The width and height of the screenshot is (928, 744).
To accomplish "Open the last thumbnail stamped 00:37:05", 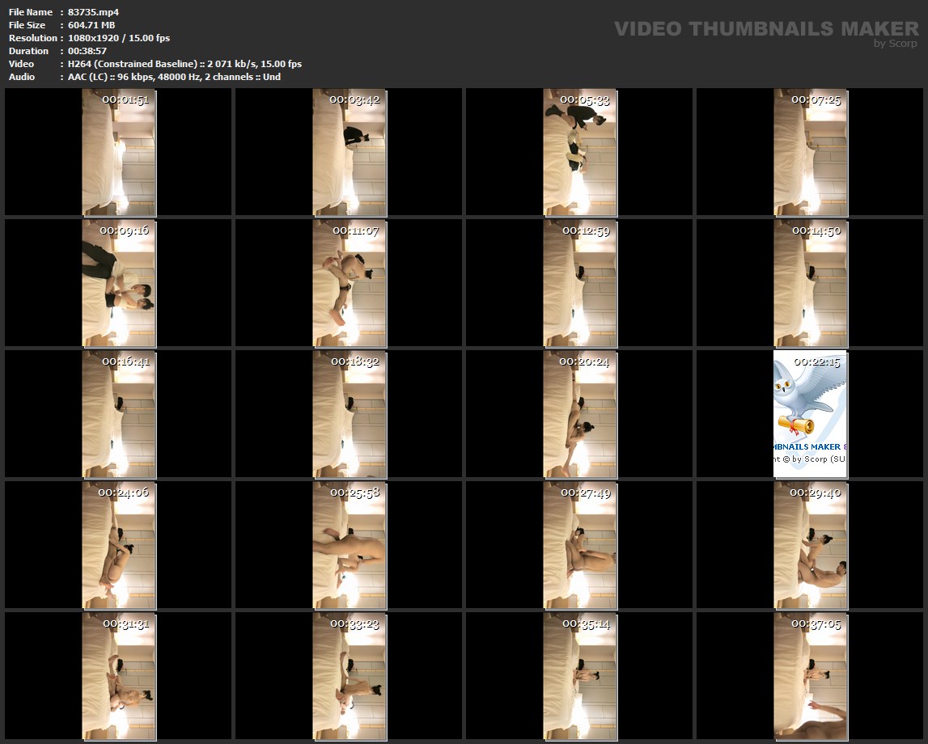I will [x=810, y=677].
